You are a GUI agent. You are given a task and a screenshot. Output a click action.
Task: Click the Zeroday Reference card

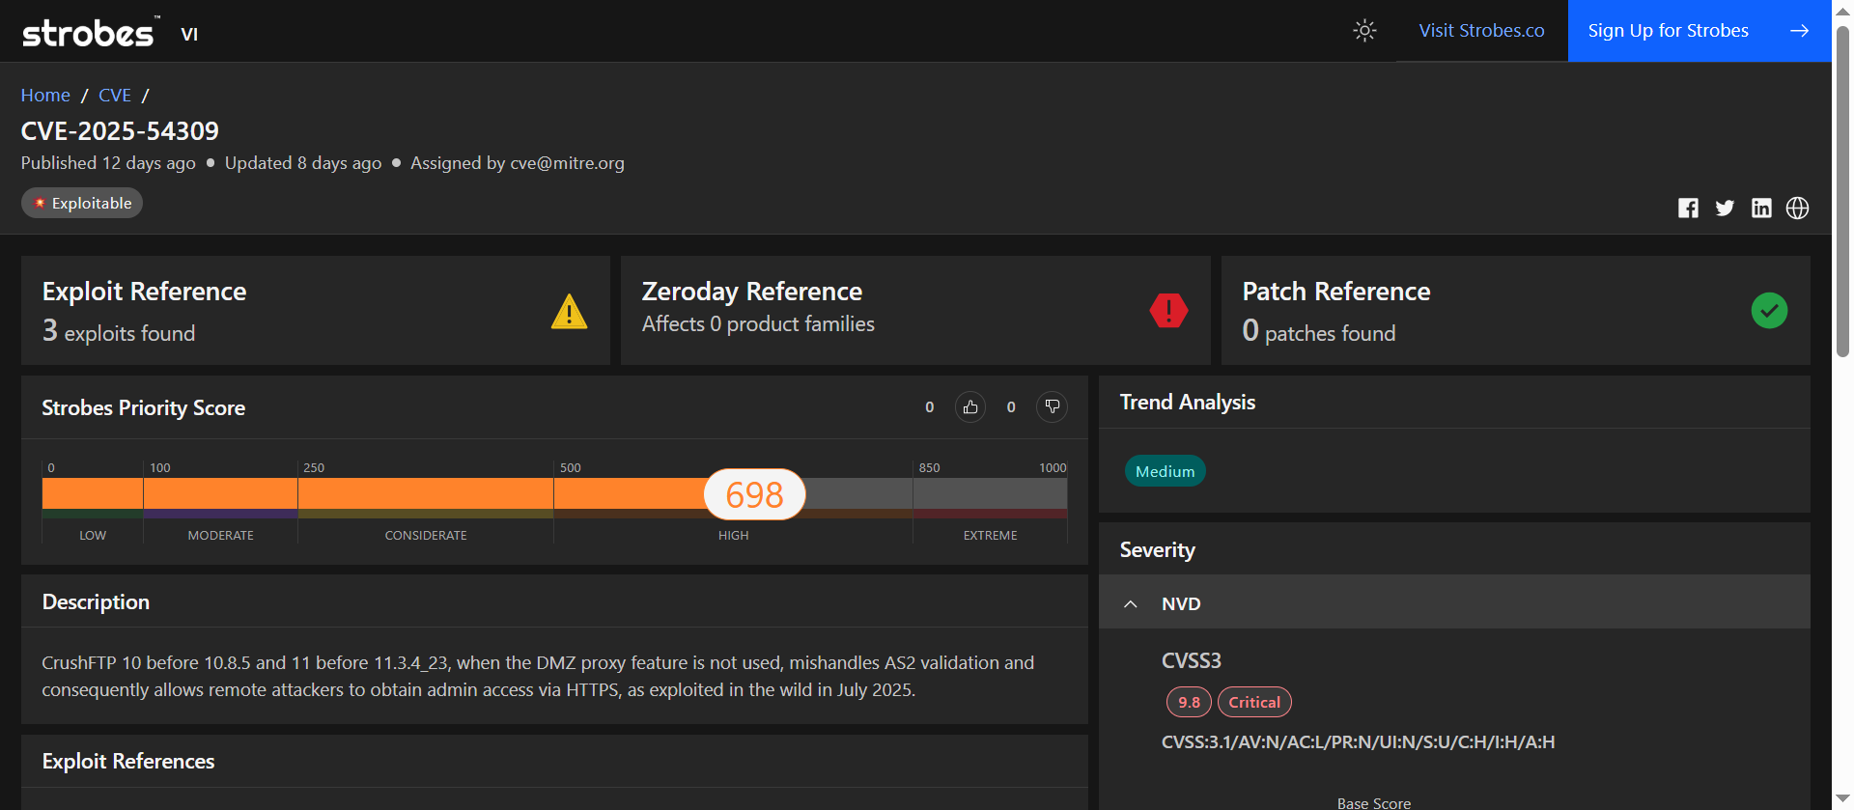[x=915, y=310]
